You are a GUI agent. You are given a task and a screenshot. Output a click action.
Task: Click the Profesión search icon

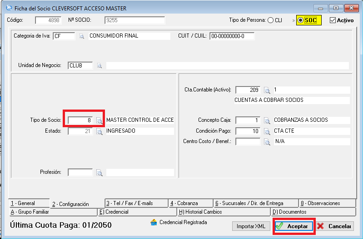tap(99, 172)
